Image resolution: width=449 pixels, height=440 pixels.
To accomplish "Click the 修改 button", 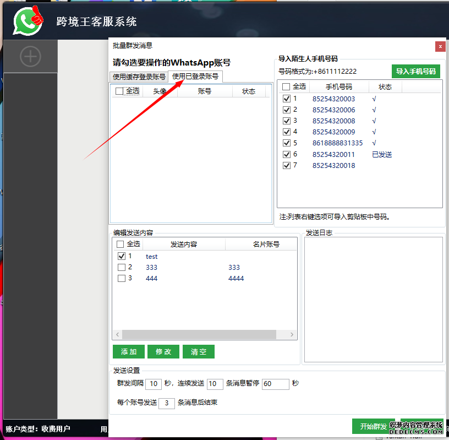I will point(163,351).
